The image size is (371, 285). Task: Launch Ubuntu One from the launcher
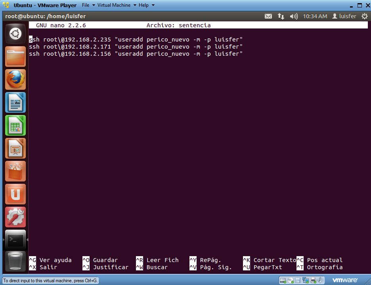[15, 194]
